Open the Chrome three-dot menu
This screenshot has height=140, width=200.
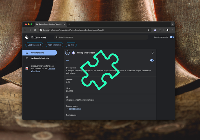pos(172,30)
